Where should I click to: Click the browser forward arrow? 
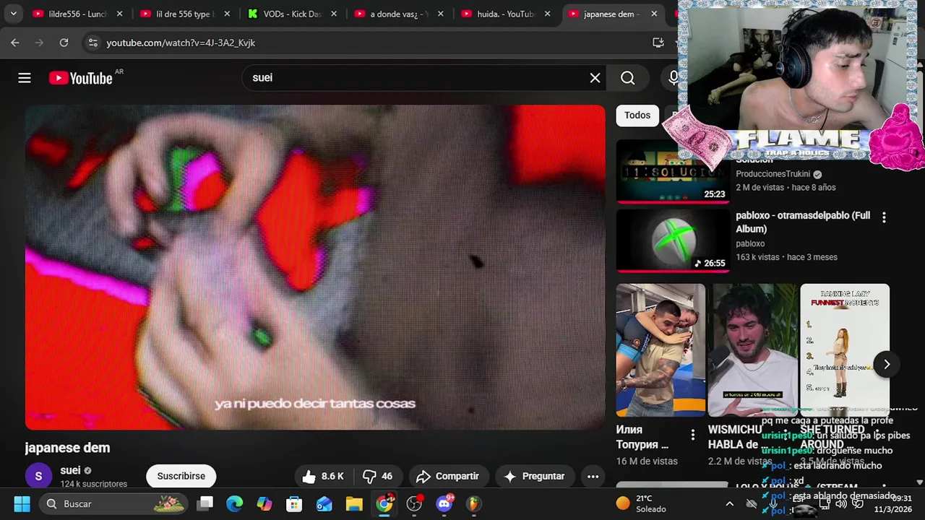(39, 43)
